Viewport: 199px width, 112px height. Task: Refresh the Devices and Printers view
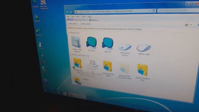point(154,11)
